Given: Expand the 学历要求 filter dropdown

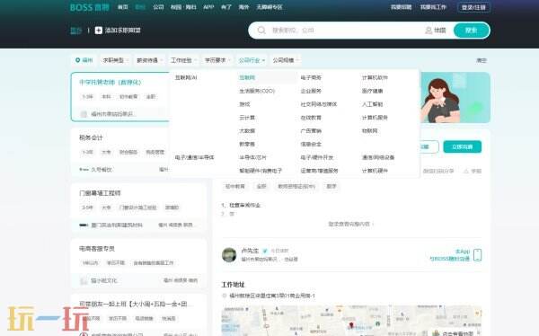Looking at the screenshot, I should [217, 60].
